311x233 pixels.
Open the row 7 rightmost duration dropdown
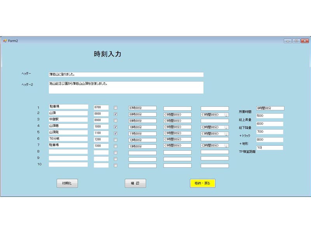226,145
